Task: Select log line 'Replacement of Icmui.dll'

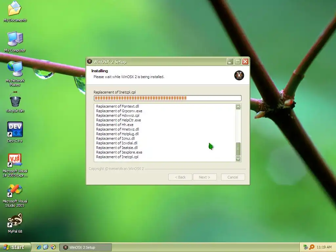Action: point(115,139)
